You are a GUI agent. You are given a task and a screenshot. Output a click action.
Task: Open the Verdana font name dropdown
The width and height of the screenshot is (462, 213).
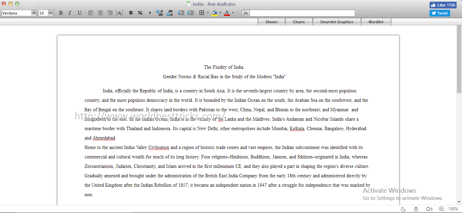[x=34, y=13]
